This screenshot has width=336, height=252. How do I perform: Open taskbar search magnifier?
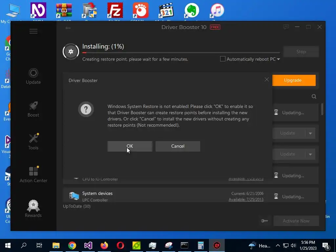pos(24,245)
